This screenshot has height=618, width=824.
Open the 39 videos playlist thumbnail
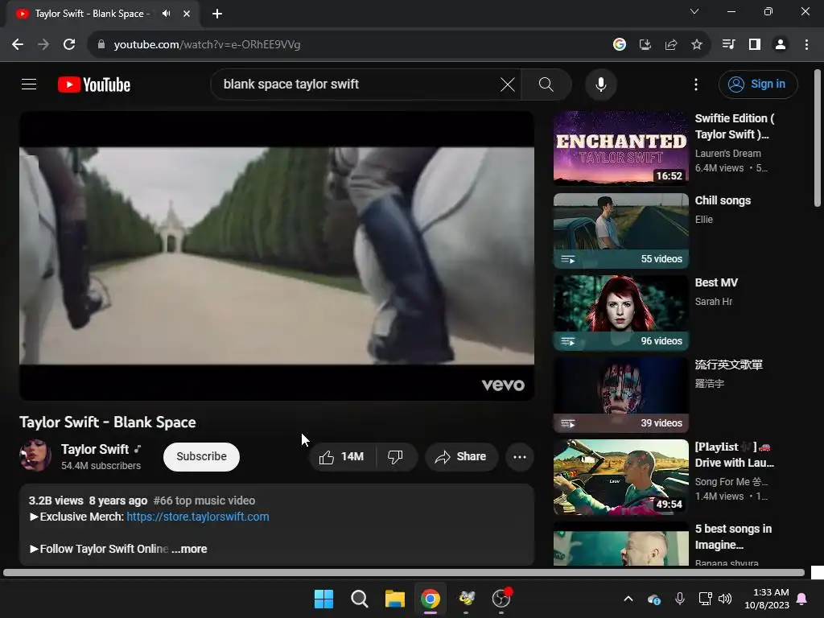point(620,394)
